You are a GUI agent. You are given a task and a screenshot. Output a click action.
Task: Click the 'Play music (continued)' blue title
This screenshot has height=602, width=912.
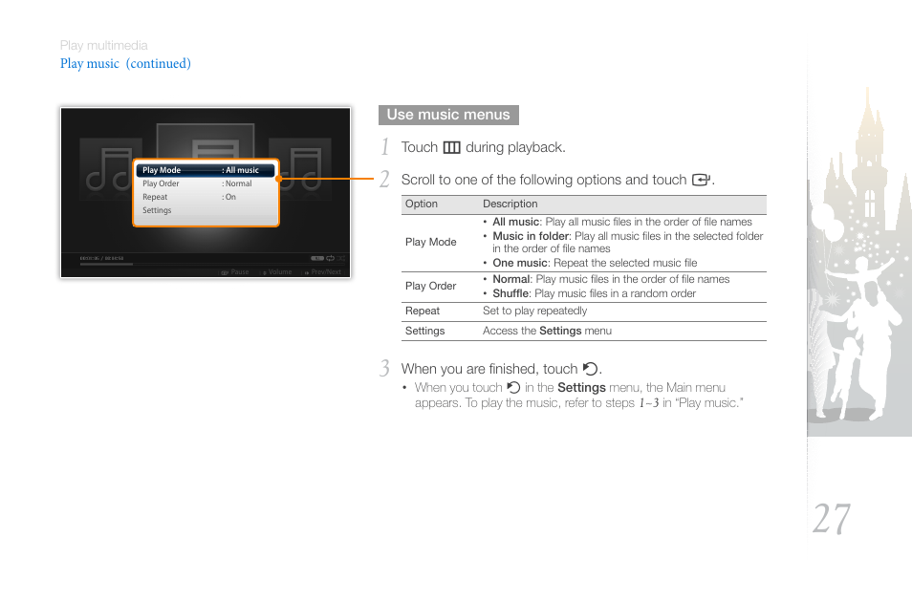tap(125, 63)
